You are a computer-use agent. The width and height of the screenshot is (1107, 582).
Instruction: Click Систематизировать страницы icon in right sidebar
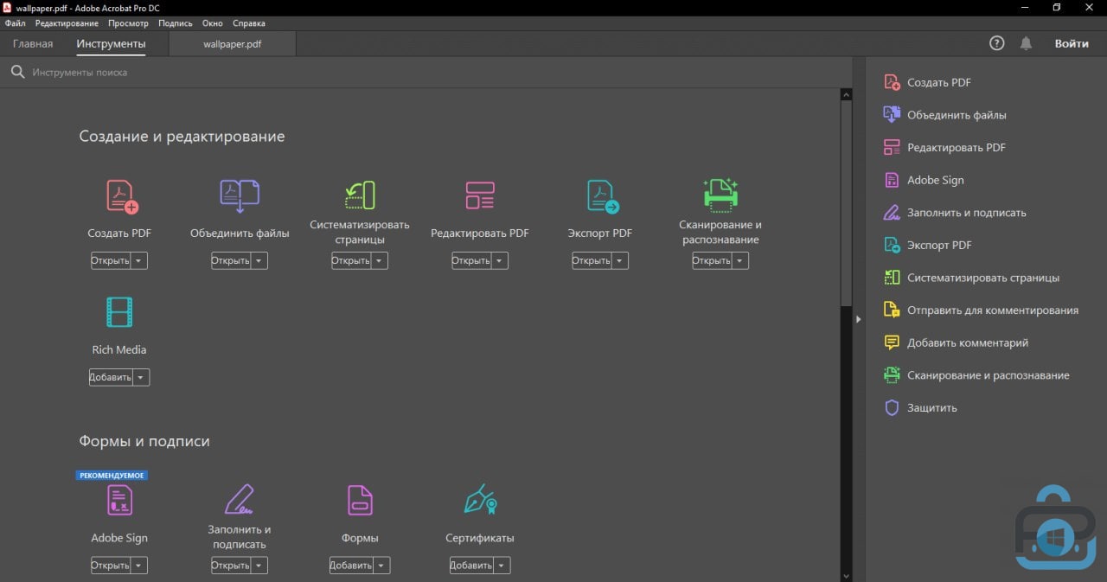892,278
